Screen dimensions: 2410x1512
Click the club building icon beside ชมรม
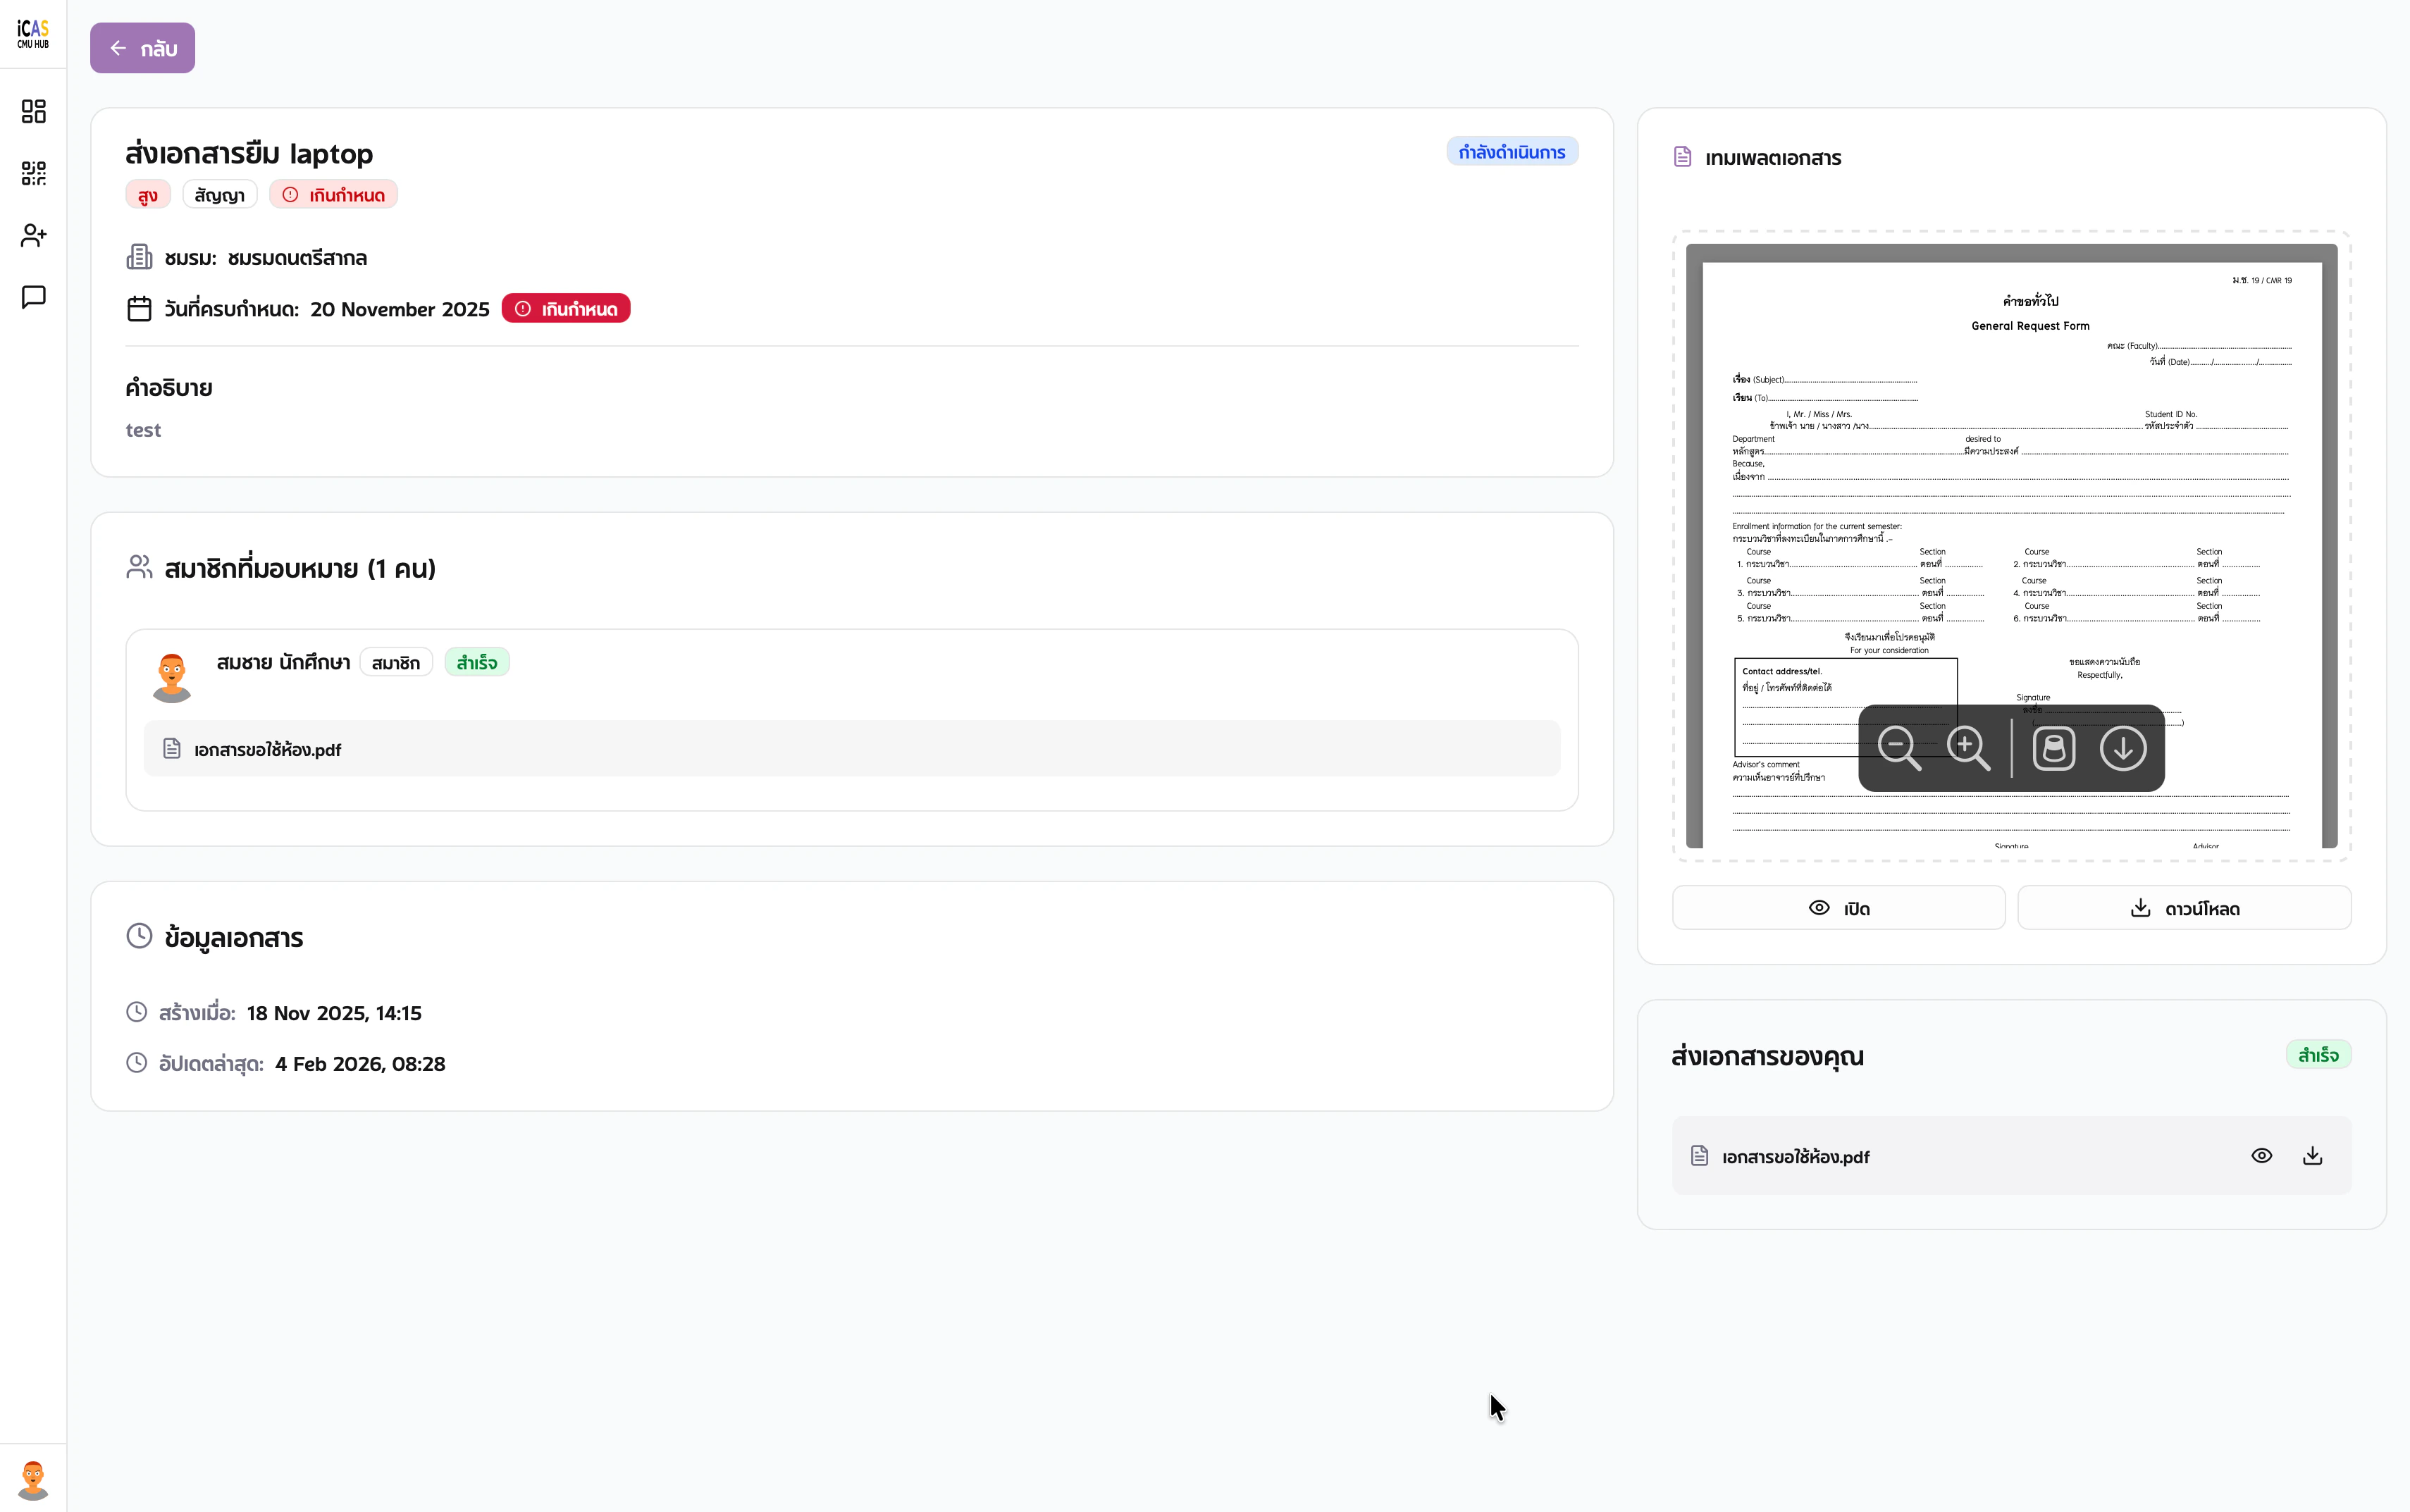pyautogui.click(x=139, y=258)
